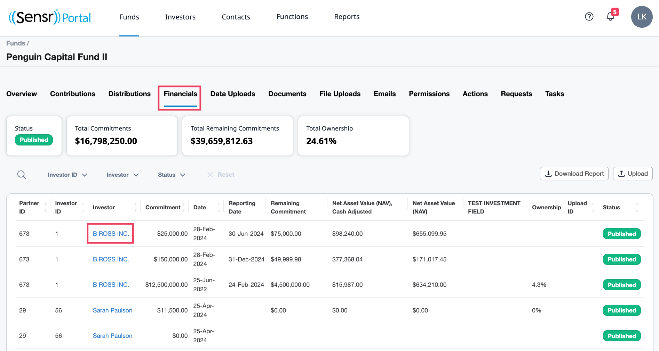This screenshot has width=659, height=351.
Task: Click the Remaining Commitment column header
Action: pyautogui.click(x=288, y=207)
